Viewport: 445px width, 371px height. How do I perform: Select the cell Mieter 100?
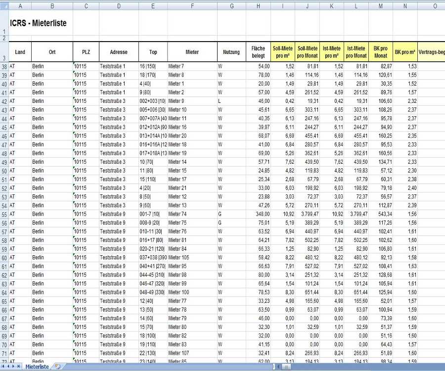pyautogui.click(x=192, y=292)
